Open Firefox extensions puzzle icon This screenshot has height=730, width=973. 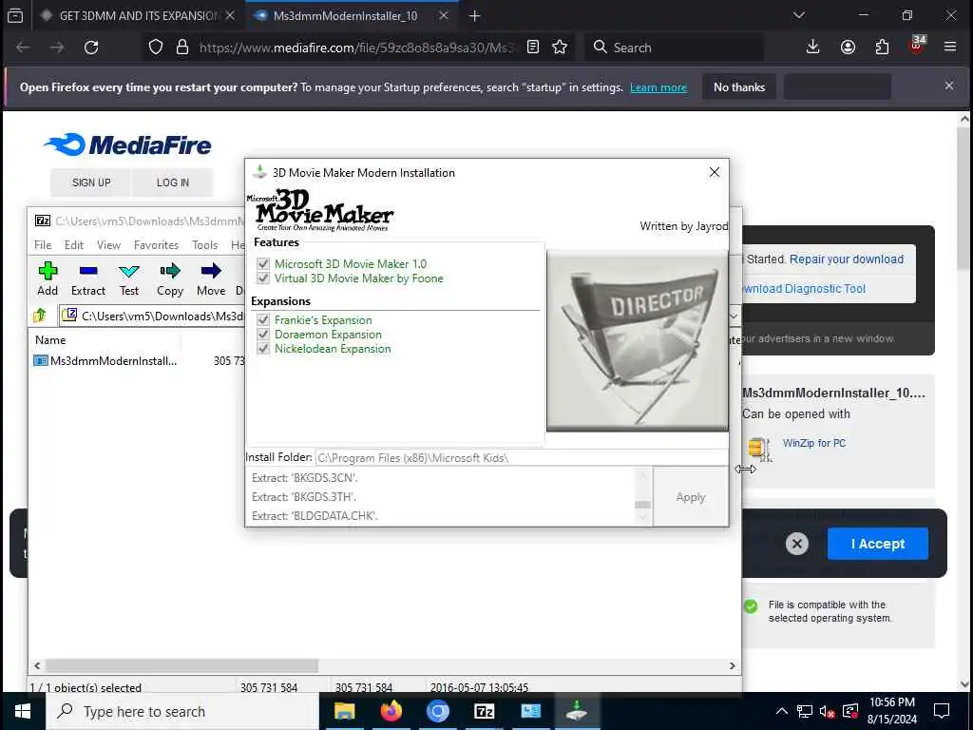point(882,48)
